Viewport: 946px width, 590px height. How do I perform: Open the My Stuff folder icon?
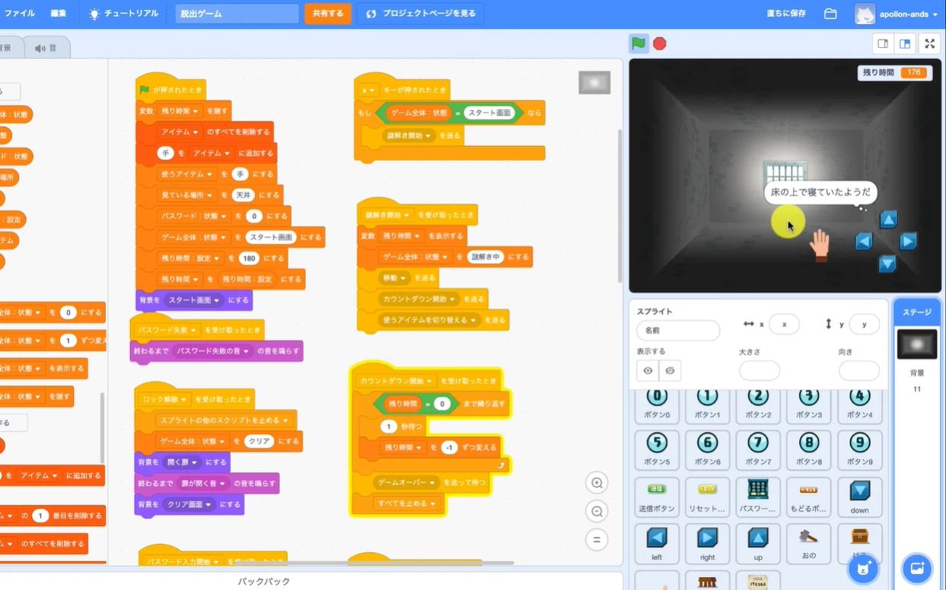[830, 14]
